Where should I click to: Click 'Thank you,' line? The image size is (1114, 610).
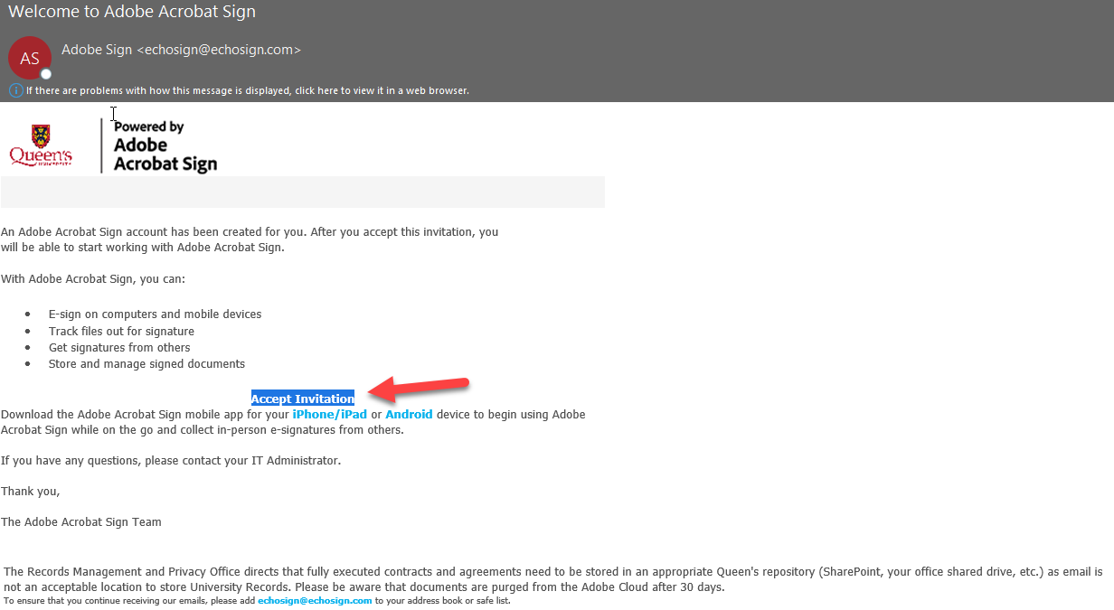(31, 492)
